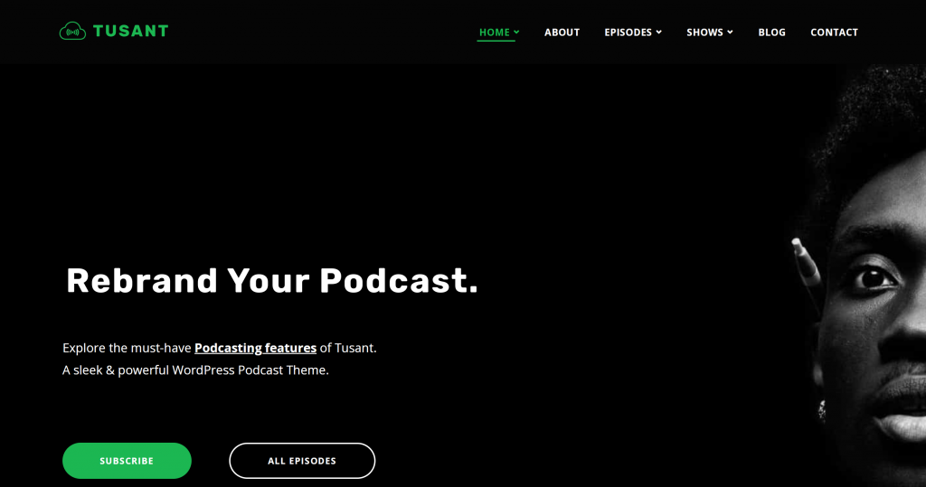Open the Contact page
926x487 pixels.
coord(834,33)
